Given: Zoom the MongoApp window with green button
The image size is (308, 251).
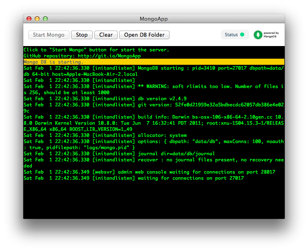Looking at the screenshot, I should tap(45, 19).
